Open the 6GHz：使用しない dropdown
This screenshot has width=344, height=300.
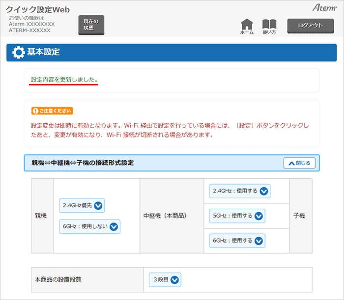[89, 226]
